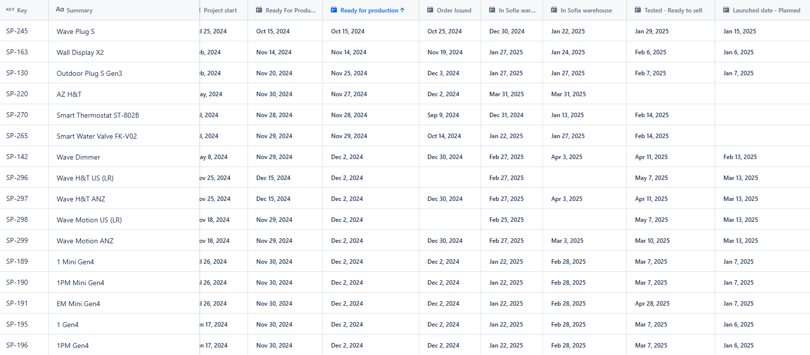This screenshot has height=355, width=810.
Task: Click calendar icon of Launched date - Planned
Action: [726, 9]
